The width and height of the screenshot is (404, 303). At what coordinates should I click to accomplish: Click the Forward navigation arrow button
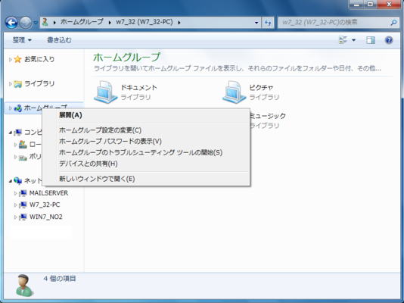[26, 23]
